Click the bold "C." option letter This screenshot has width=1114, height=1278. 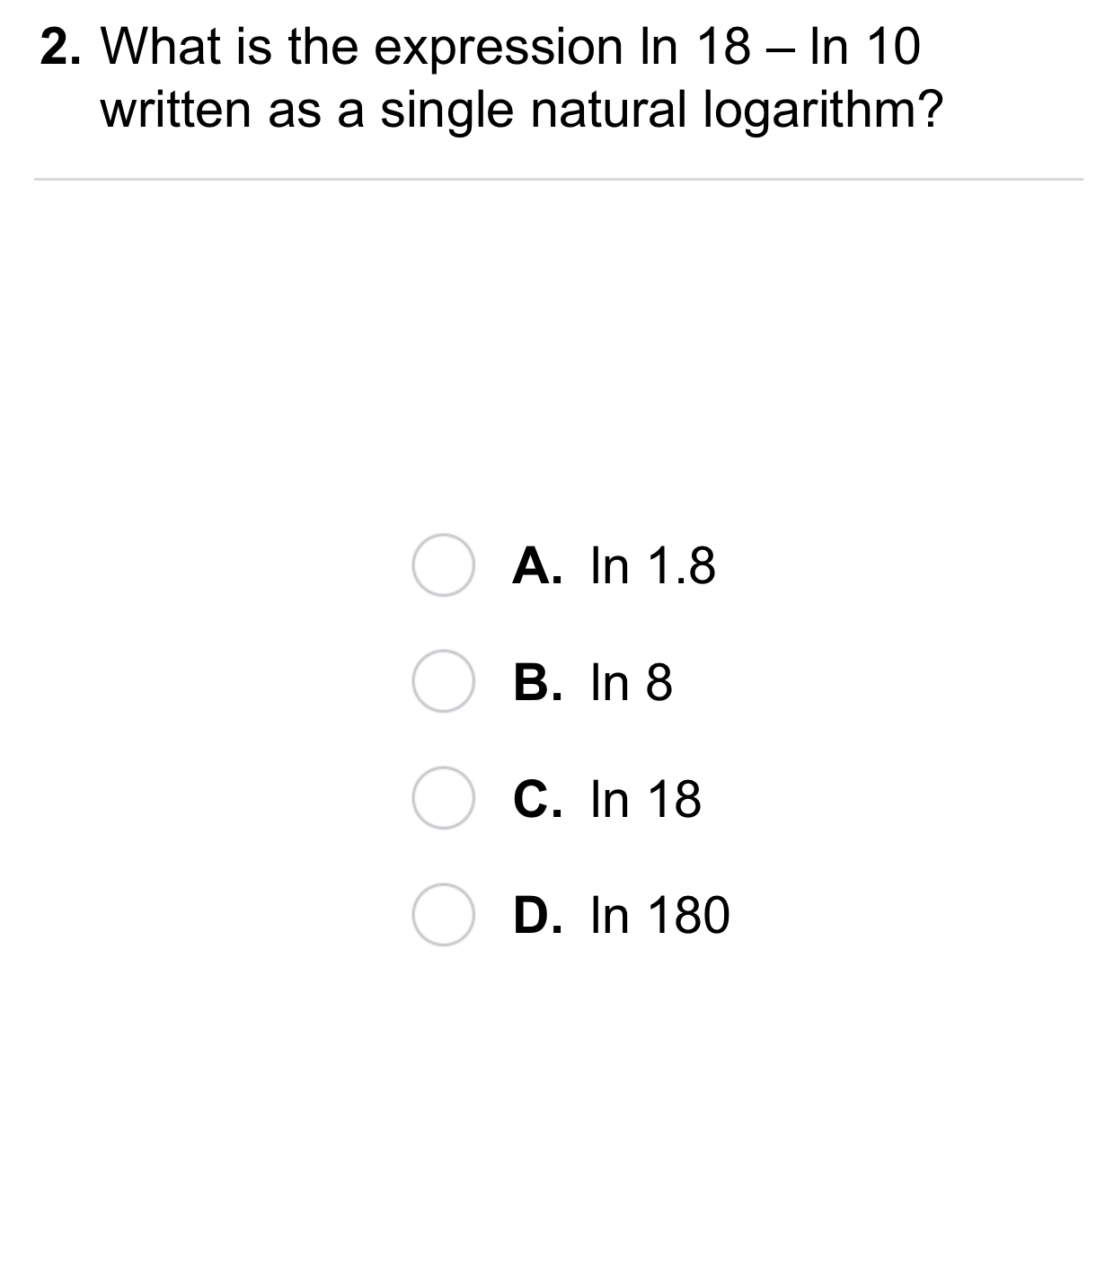click(538, 799)
